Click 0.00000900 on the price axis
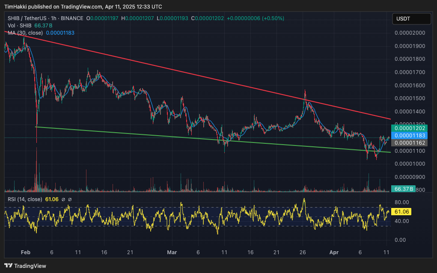Screen dimensions: 437x273 [410, 177]
